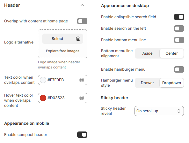The height and width of the screenshot is (143, 189).
Task: Click database icon in #D03523 color field
Action: click(82, 98)
